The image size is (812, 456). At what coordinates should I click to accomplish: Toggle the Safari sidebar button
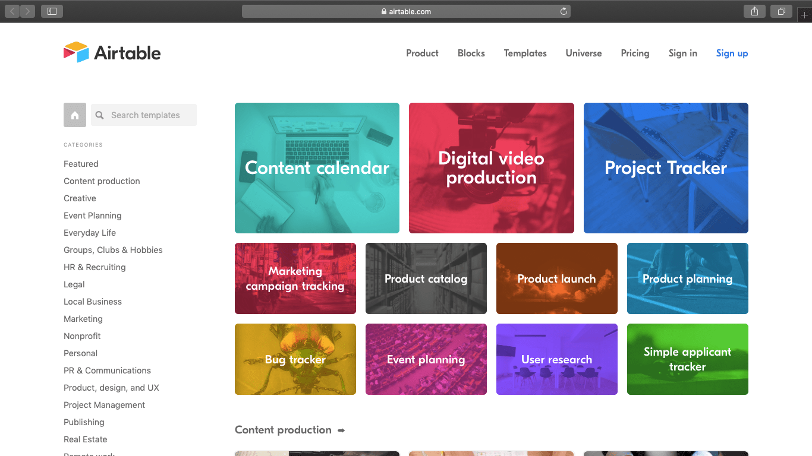[x=52, y=11]
